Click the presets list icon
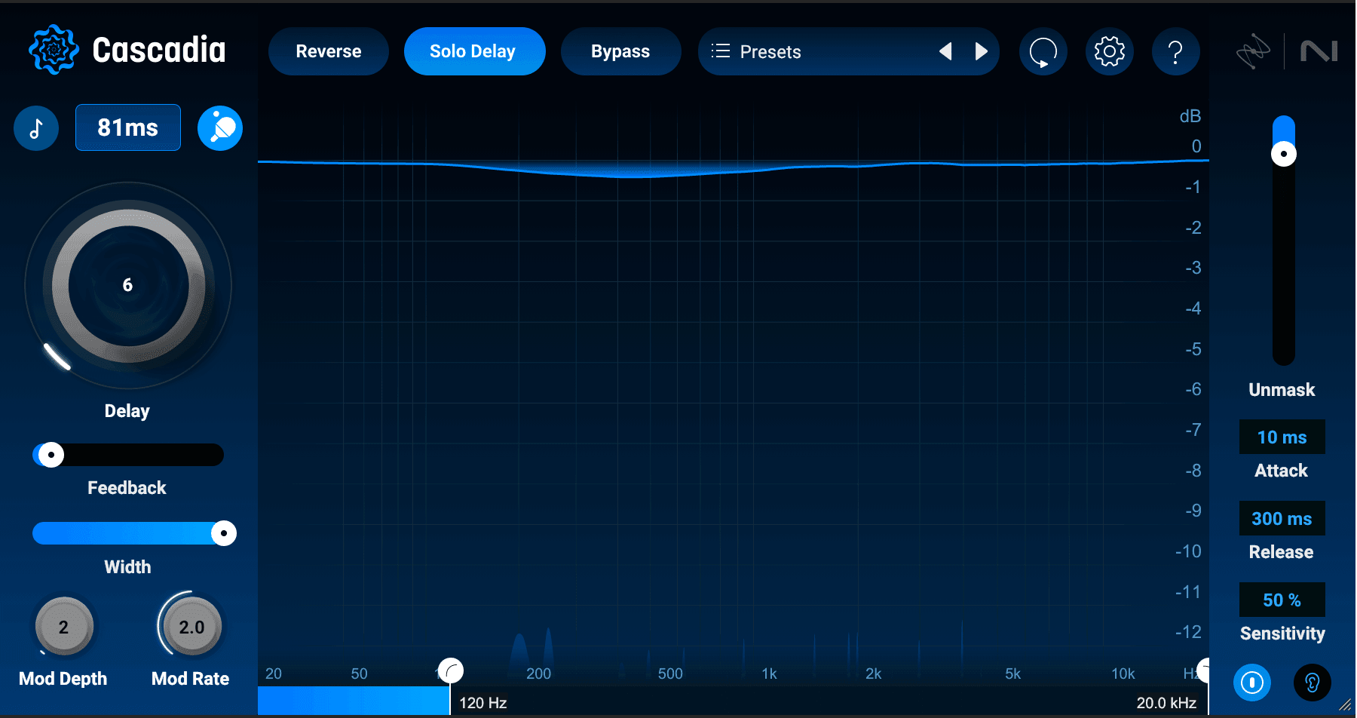Viewport: 1357px width, 718px height. [721, 51]
